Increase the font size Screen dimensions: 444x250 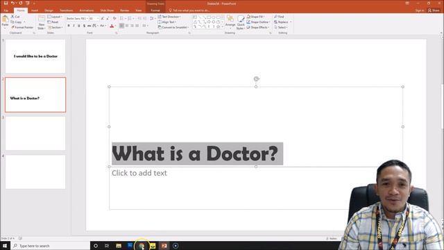pos(103,19)
